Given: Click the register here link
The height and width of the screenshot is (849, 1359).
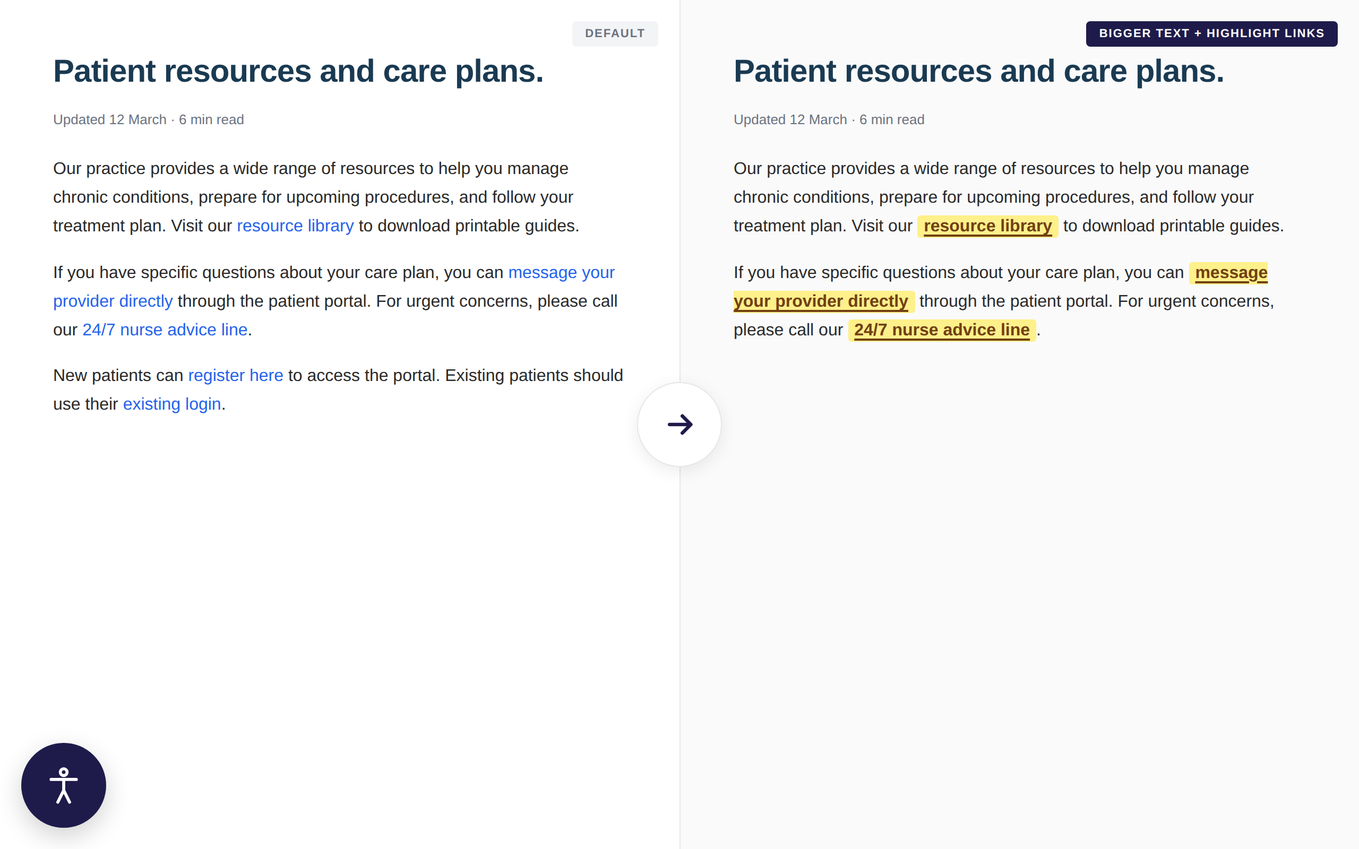Looking at the screenshot, I should pos(236,375).
